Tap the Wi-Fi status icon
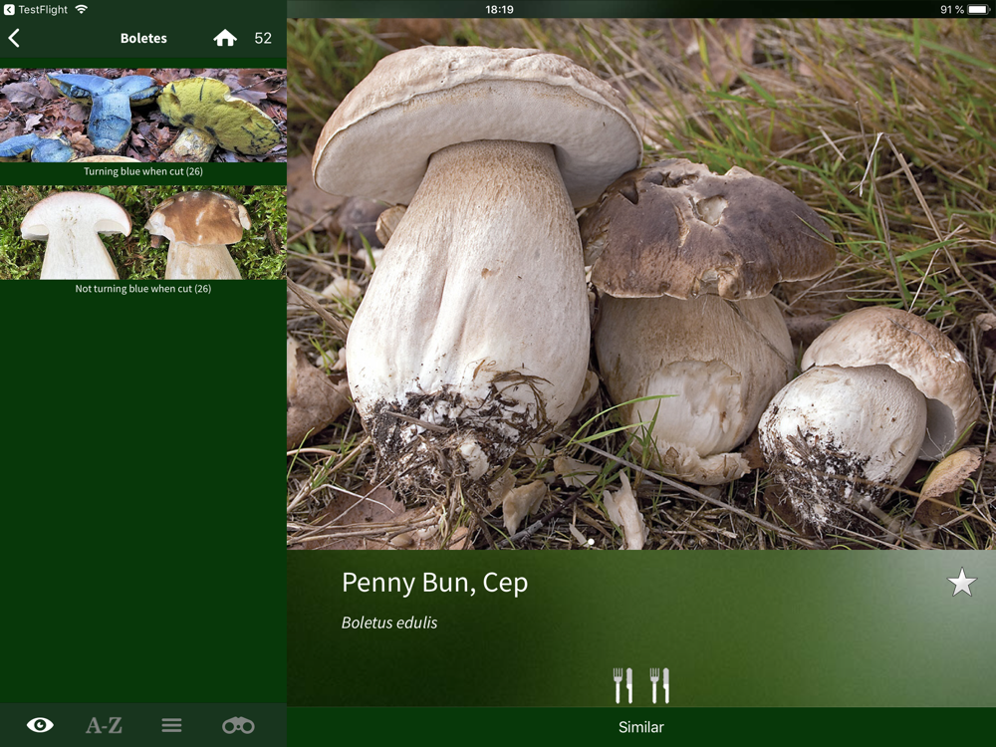 click(82, 10)
